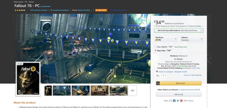Open 5 used & new offers link
The width and height of the screenshot is (227, 108).
189,90
